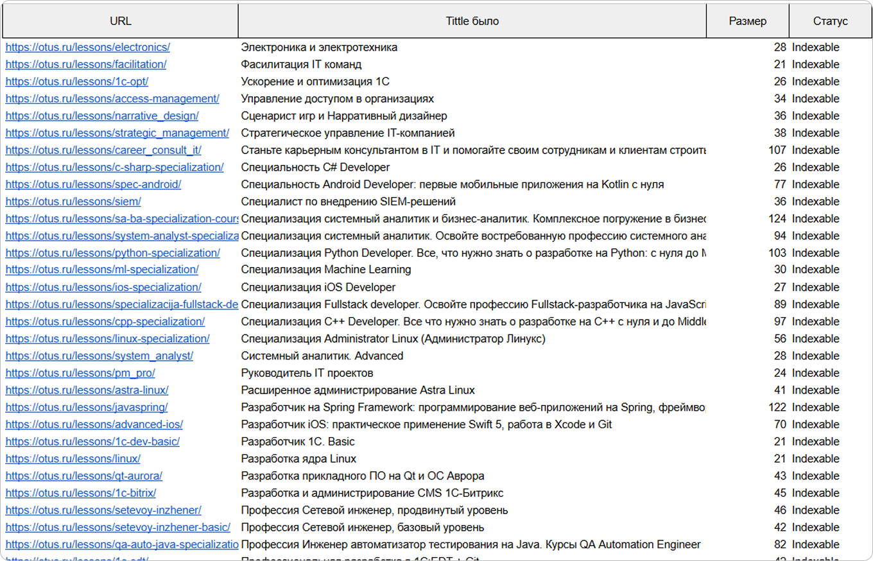Select "Ускорение и оптимизация 1С" cell
Viewport: 873px width, 561px height.
(315, 82)
